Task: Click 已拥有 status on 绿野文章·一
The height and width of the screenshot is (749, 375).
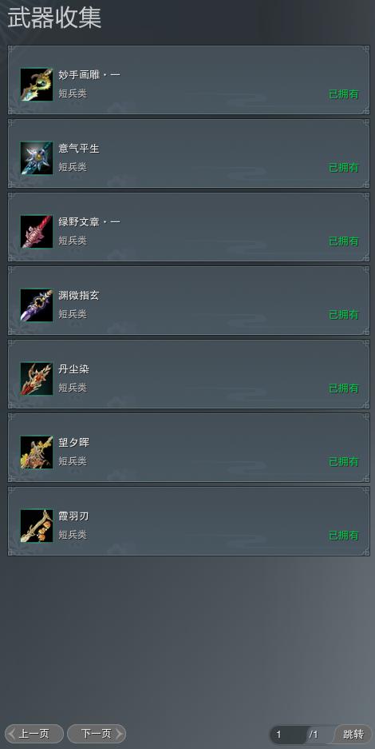Action: click(344, 241)
